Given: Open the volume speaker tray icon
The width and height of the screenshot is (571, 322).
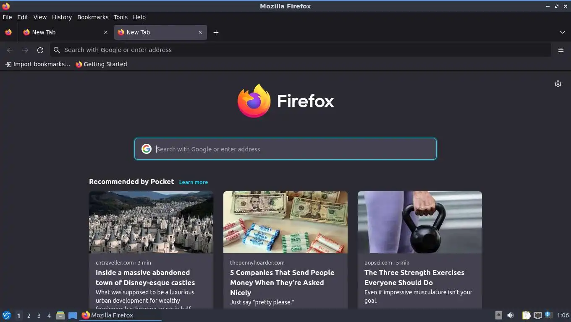Looking at the screenshot, I should pyautogui.click(x=511, y=315).
